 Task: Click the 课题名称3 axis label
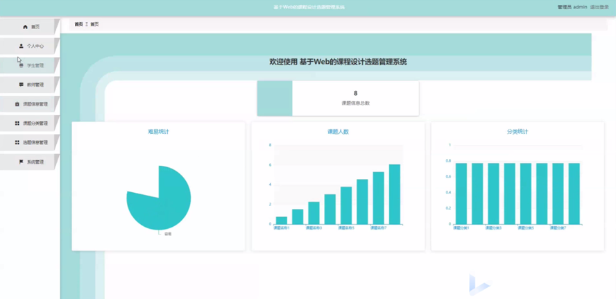(x=314, y=228)
